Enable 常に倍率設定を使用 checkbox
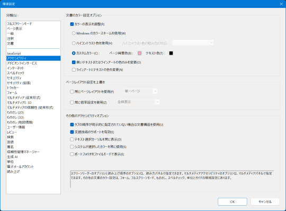Image resolution: width=286 pixels, height=211 pixels. 72,102
